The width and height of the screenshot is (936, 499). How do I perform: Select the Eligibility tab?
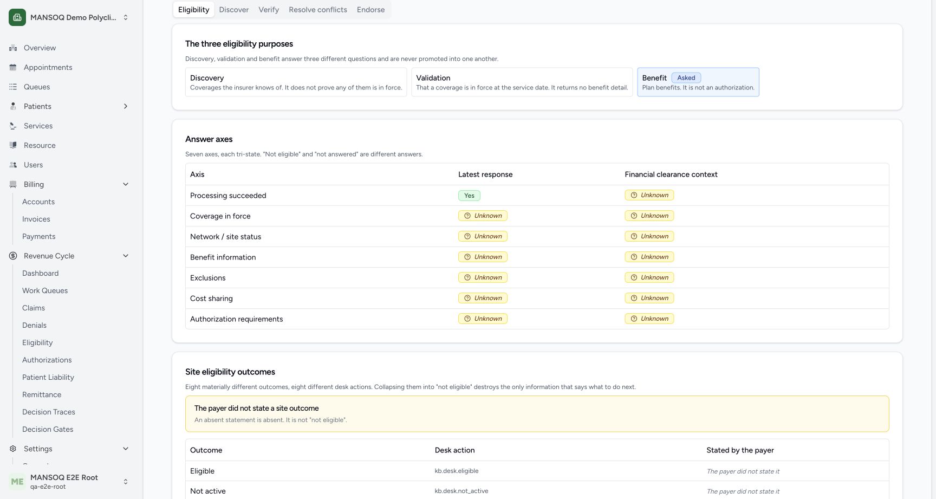(x=193, y=10)
